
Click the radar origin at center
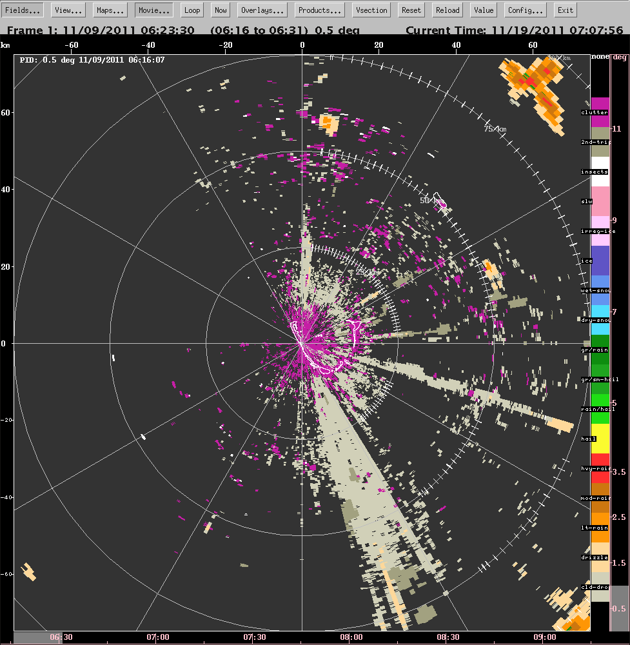(302, 343)
